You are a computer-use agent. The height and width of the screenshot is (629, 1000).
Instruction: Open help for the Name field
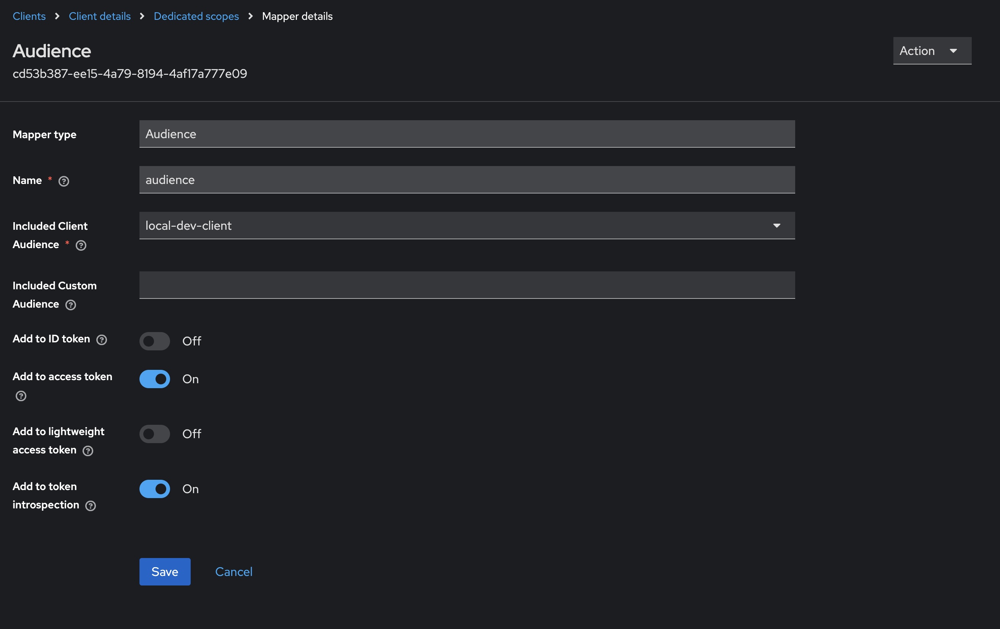[x=63, y=181]
